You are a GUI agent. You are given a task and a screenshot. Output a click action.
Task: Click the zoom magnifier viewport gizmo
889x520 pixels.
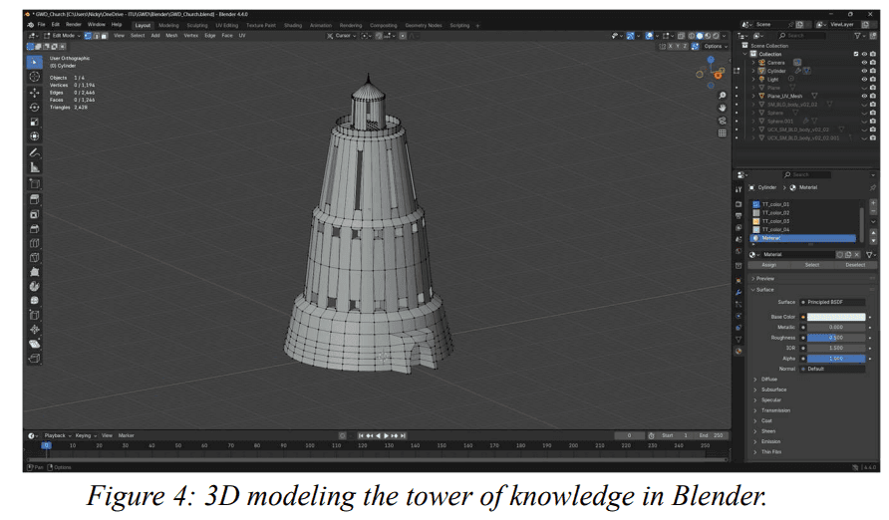(723, 96)
